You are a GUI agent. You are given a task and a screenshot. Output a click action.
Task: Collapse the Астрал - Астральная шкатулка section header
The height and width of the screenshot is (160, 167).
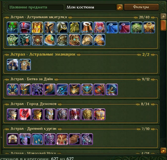(81, 17)
